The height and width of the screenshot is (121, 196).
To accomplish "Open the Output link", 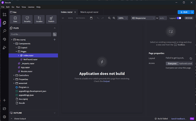I will point(106,81).
